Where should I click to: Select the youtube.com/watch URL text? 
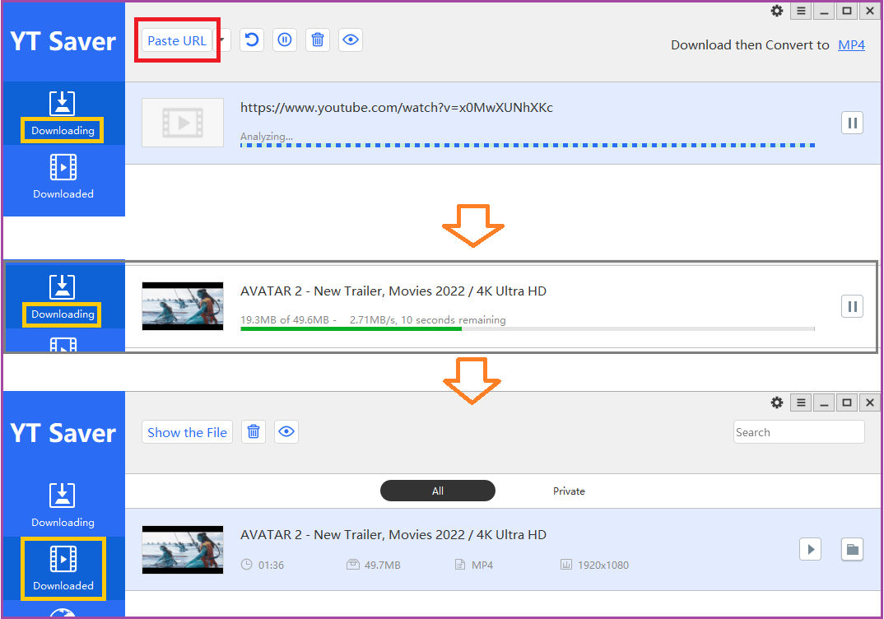click(x=397, y=108)
